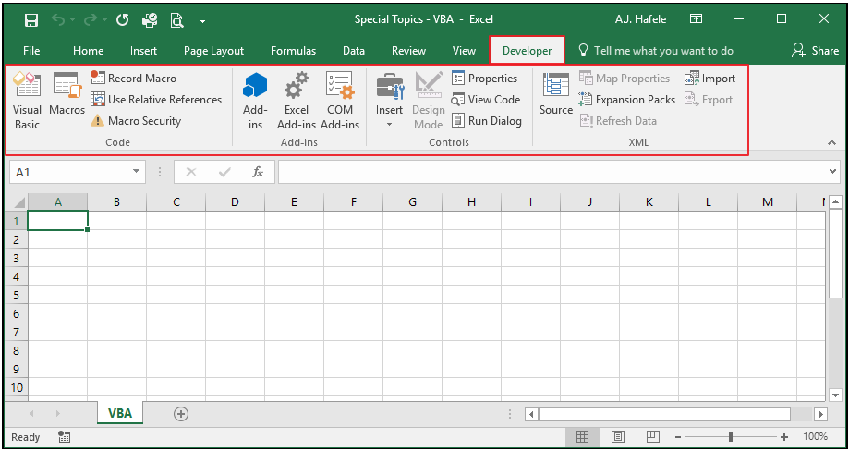
Task: Click the Name Box showing A1
Action: 71,172
